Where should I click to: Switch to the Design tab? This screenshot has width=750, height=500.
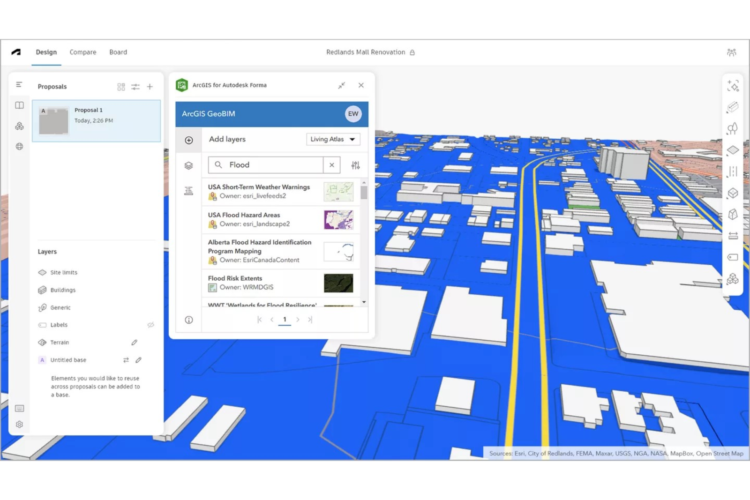46,52
